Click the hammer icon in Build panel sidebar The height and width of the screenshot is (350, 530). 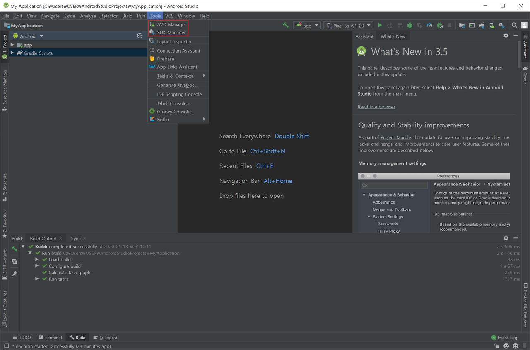pos(14,249)
